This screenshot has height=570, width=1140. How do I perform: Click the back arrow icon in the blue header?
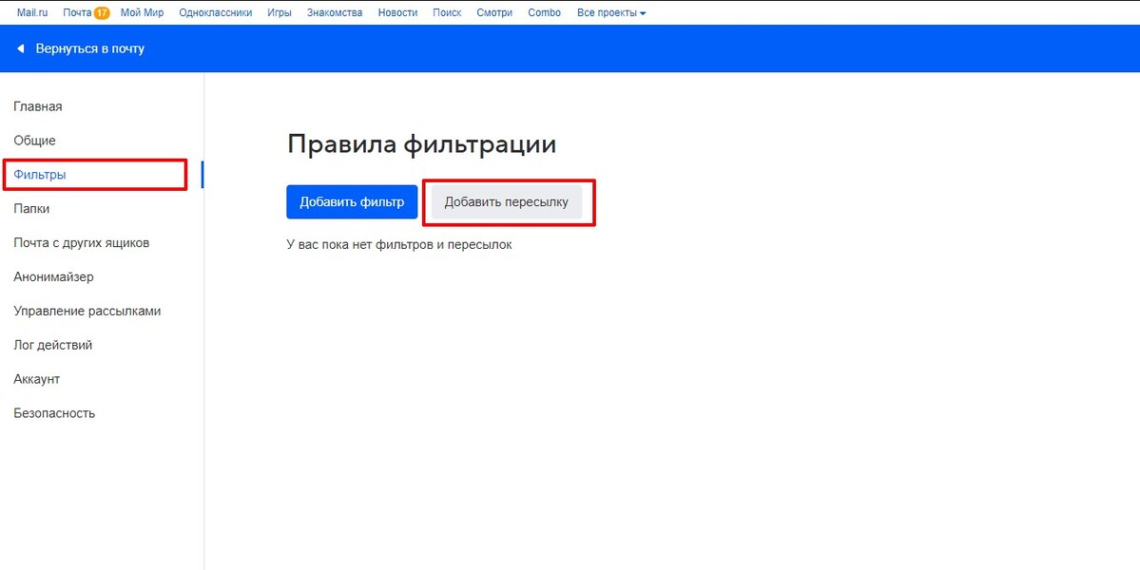[x=20, y=48]
